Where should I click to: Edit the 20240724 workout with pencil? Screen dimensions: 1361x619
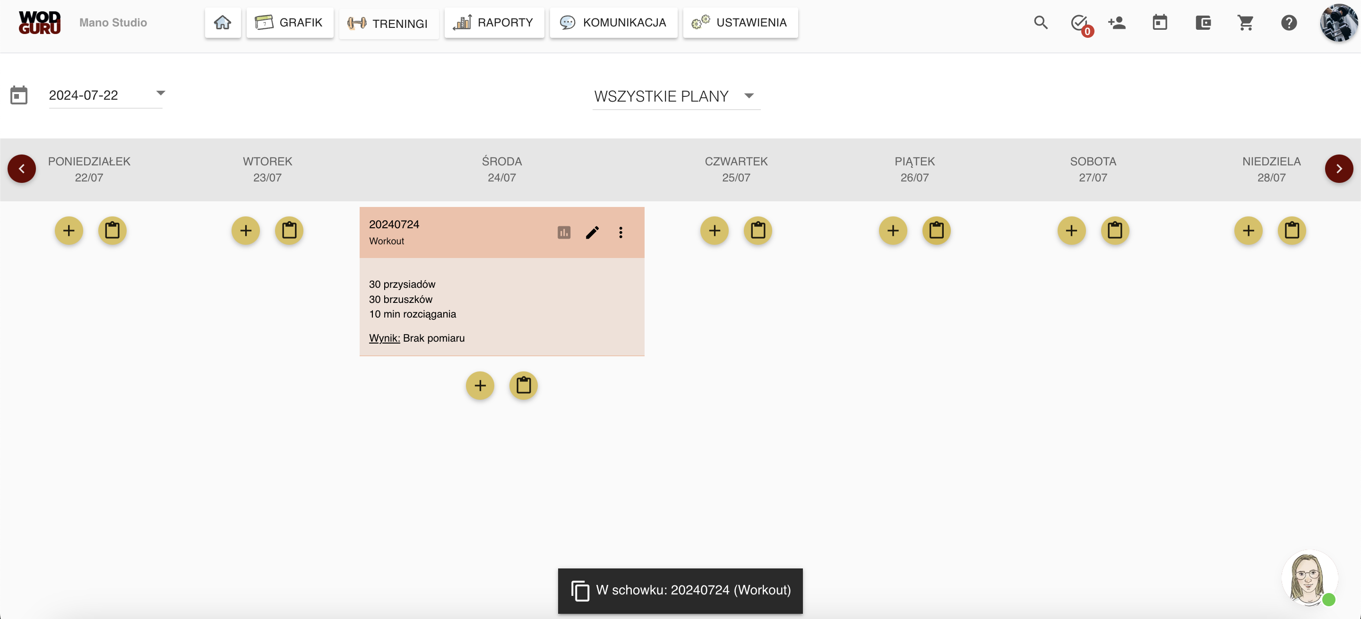pos(592,232)
